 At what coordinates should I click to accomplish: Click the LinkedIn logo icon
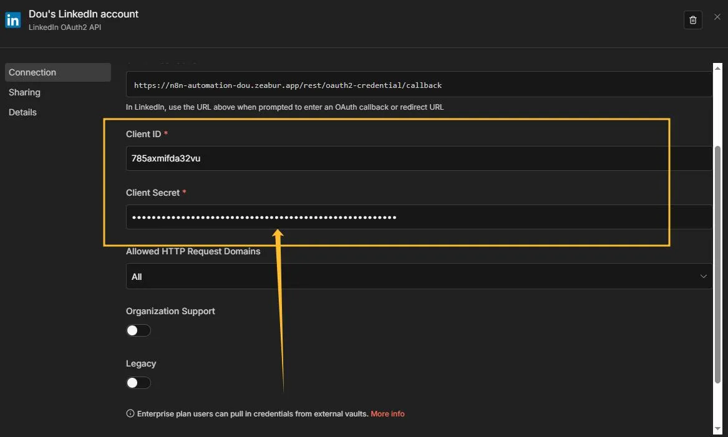pyautogui.click(x=12, y=19)
